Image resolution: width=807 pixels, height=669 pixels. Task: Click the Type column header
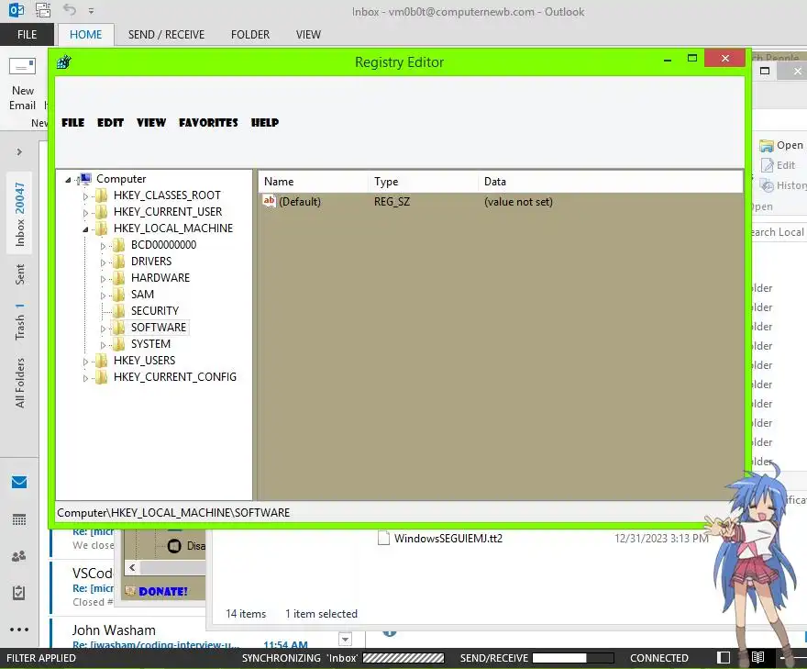pyautogui.click(x=423, y=182)
